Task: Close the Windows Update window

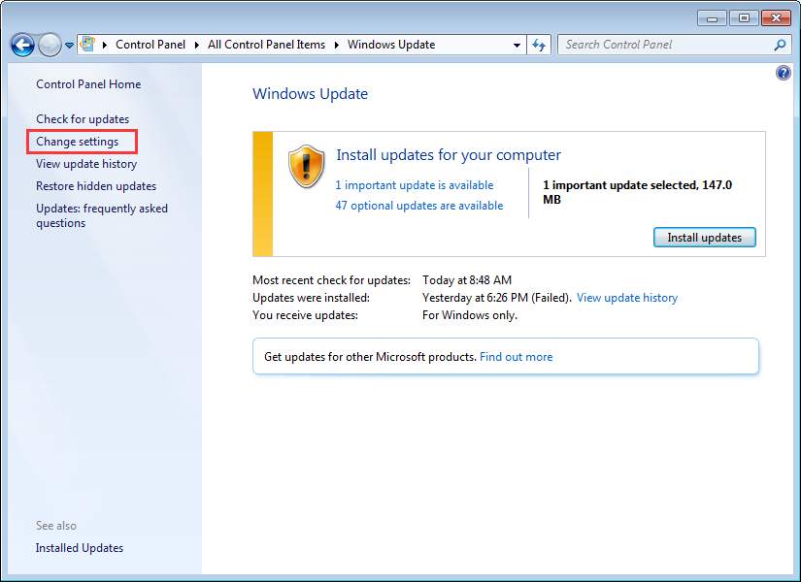Action: pos(776,18)
